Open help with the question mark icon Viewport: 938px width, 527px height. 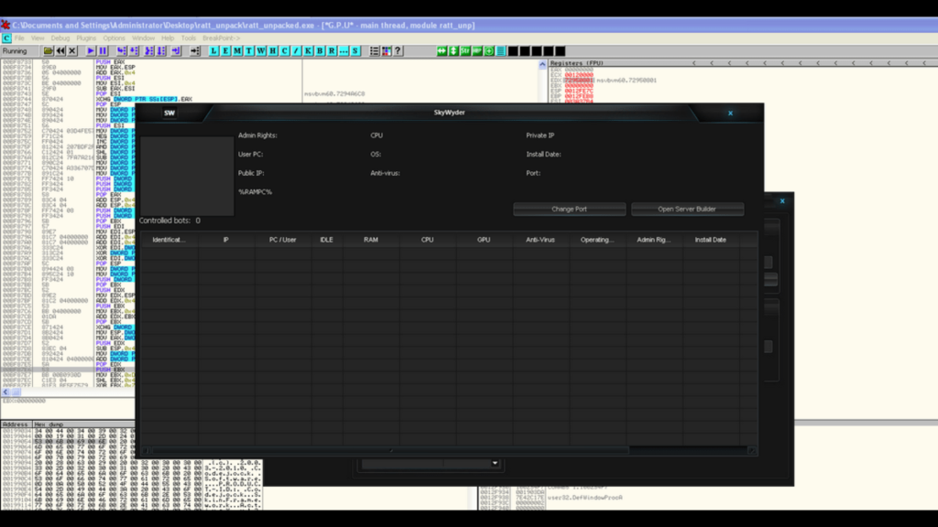click(398, 51)
